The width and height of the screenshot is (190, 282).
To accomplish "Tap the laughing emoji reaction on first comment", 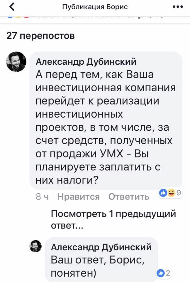I will point(170,193).
